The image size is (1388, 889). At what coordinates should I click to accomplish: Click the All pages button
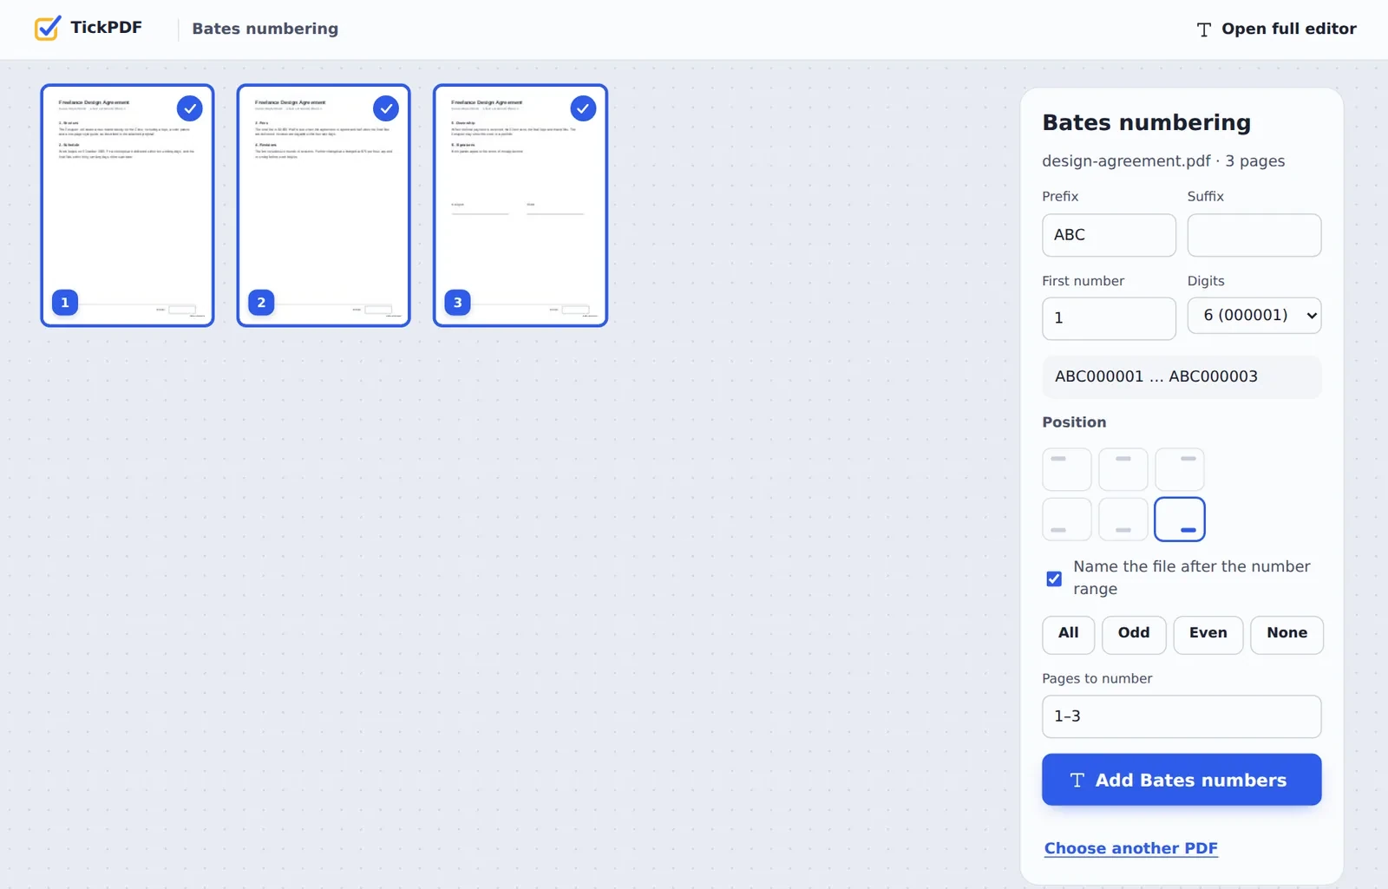(x=1068, y=634)
